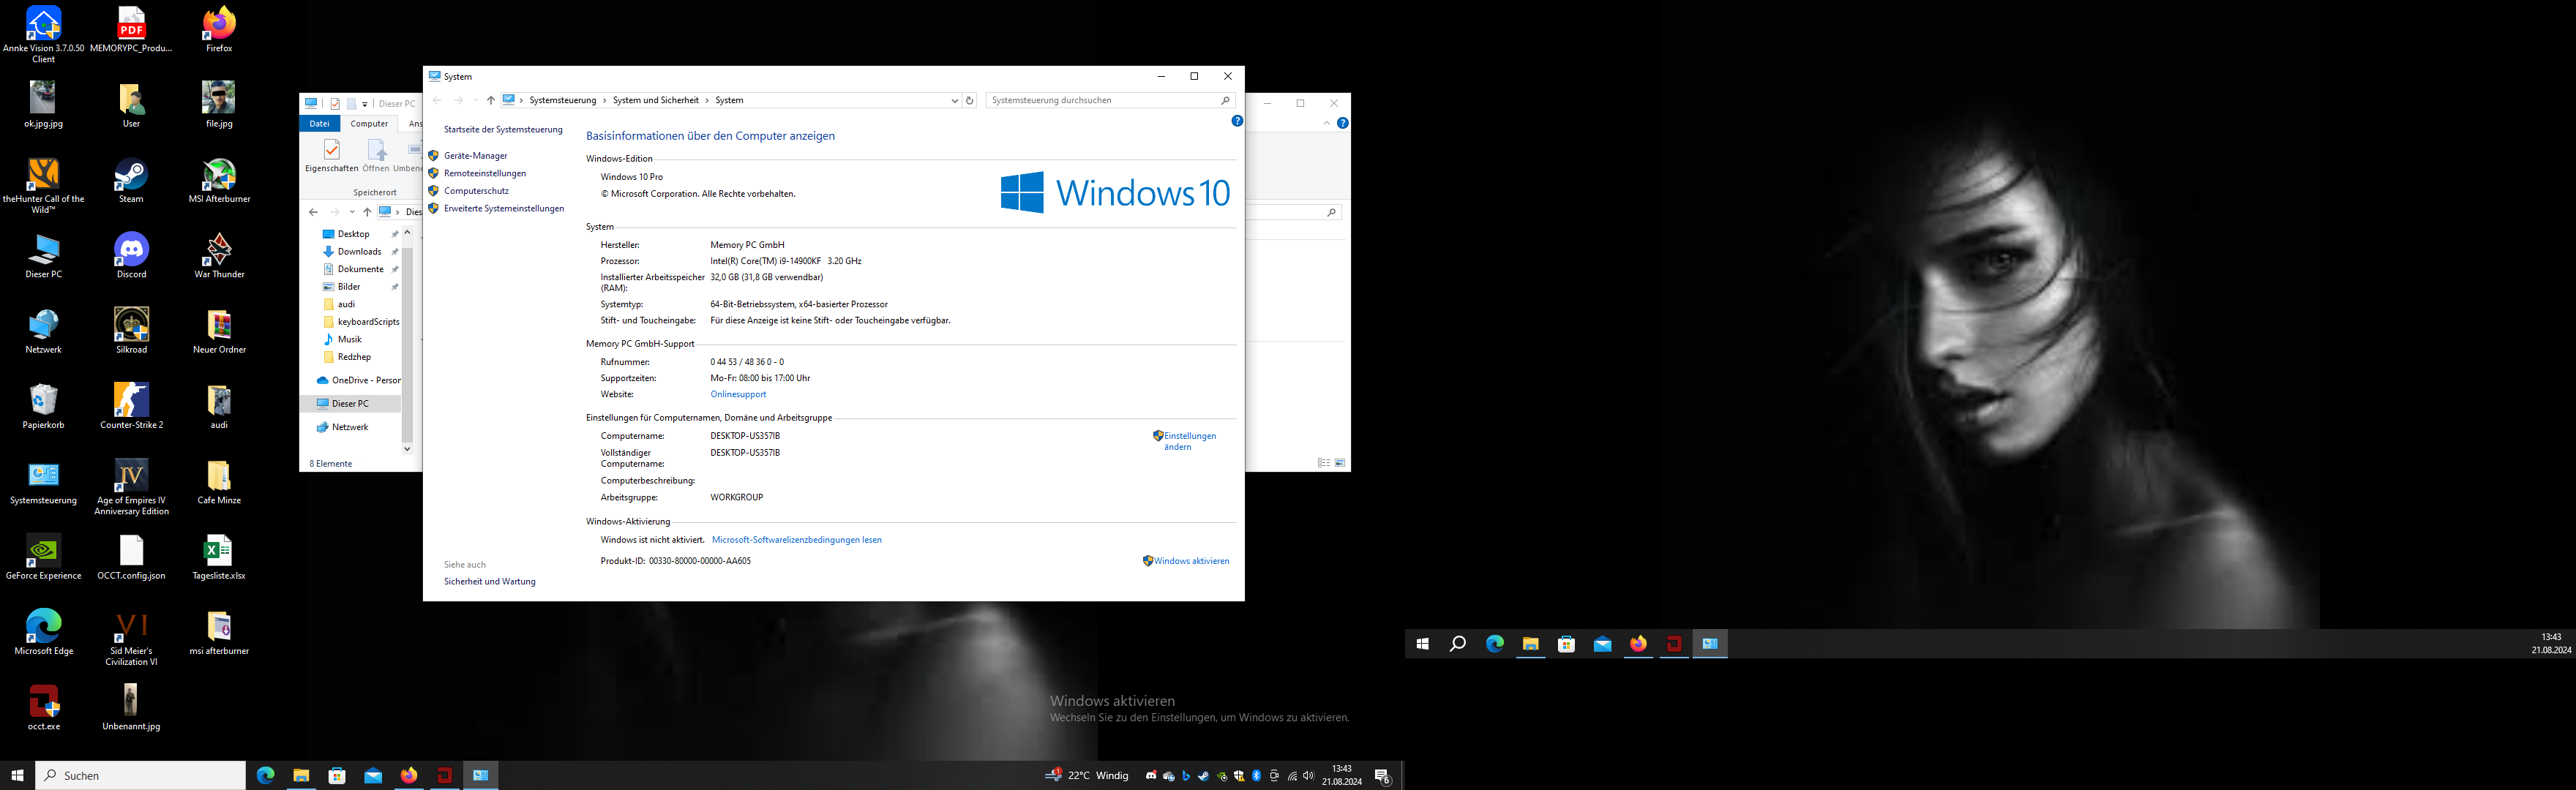Screen dimensions: 2576x790
Task: Switch to the Computer ribbon tab
Action: tap(369, 124)
